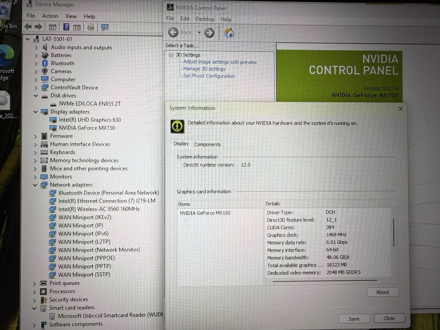
Task: Close the System Information dialog with X
Action: pos(401,109)
